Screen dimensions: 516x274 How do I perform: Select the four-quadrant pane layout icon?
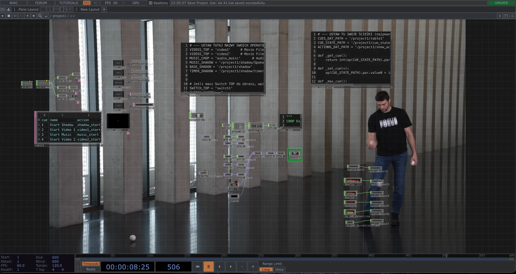coord(70,9)
